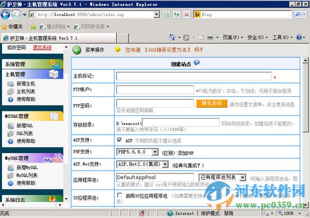The image size is (310, 218).
Task: Expand the 系统日志 sidebar section
Action: 33,198
